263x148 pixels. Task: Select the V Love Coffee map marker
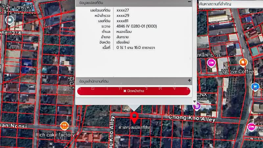tap(243, 62)
